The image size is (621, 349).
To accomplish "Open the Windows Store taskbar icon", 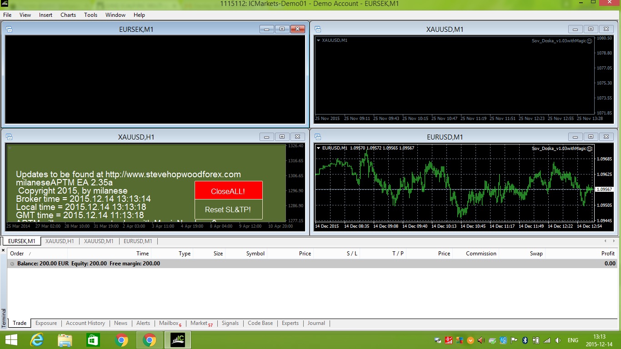I will 93,340.
